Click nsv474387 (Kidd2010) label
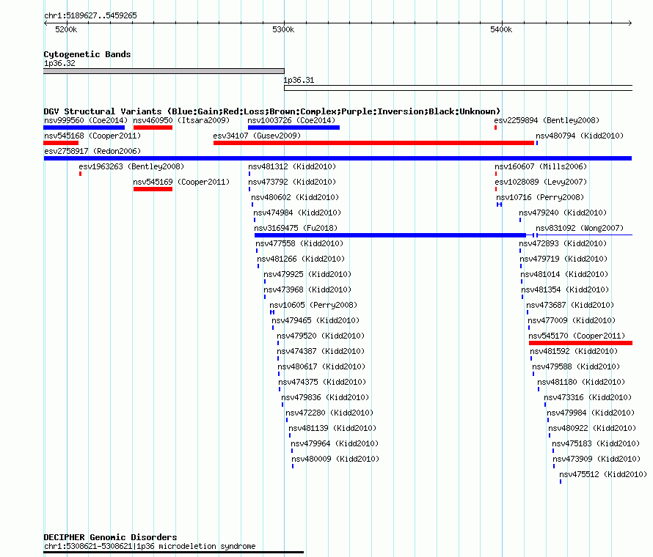 321,351
